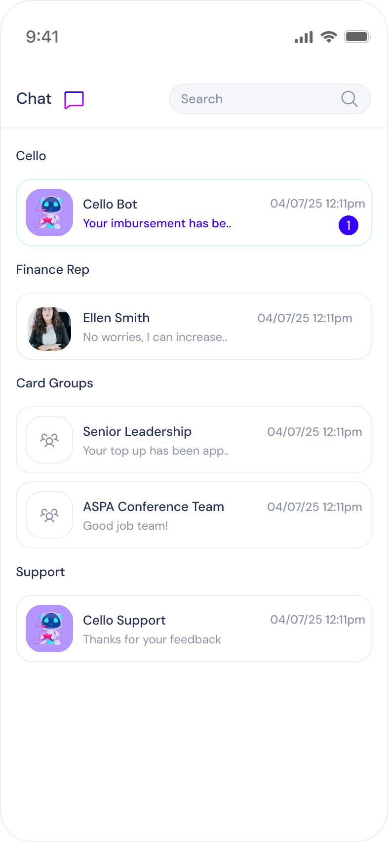Tap the Wi-Fi status bar icon
This screenshot has height=842, width=388.
328,37
